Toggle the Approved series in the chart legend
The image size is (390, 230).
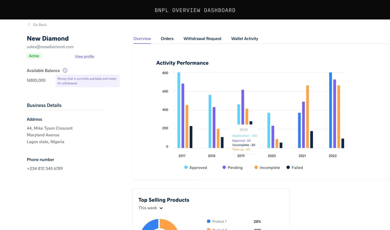195,167
